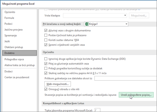The height and width of the screenshot is (112, 157).
Task: Go to Centar za pouzdanost
Action: click(17, 77)
